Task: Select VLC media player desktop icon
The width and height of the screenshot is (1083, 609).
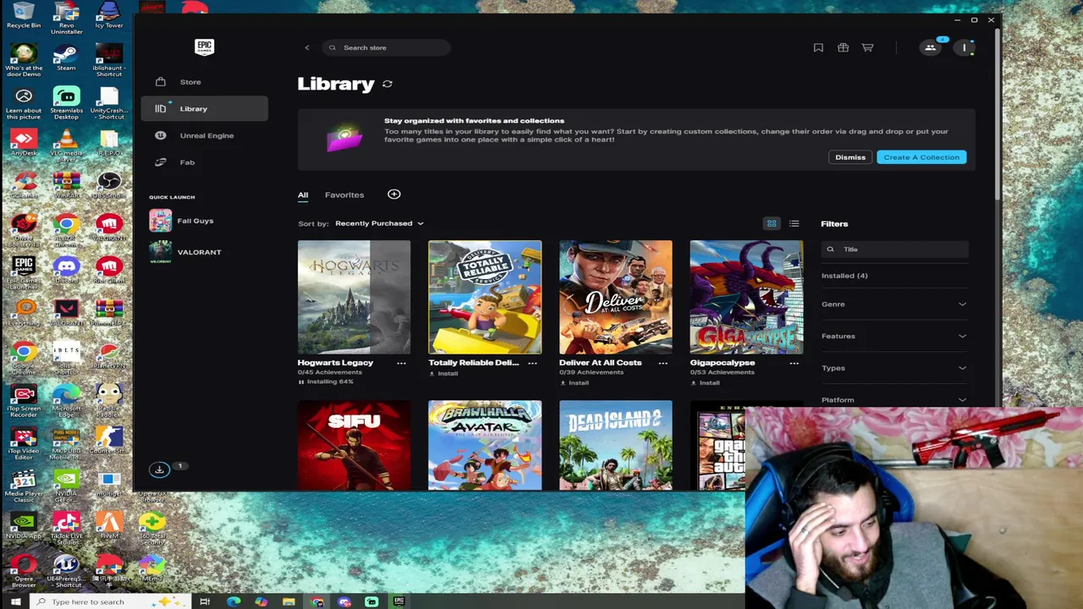Action: point(66,144)
